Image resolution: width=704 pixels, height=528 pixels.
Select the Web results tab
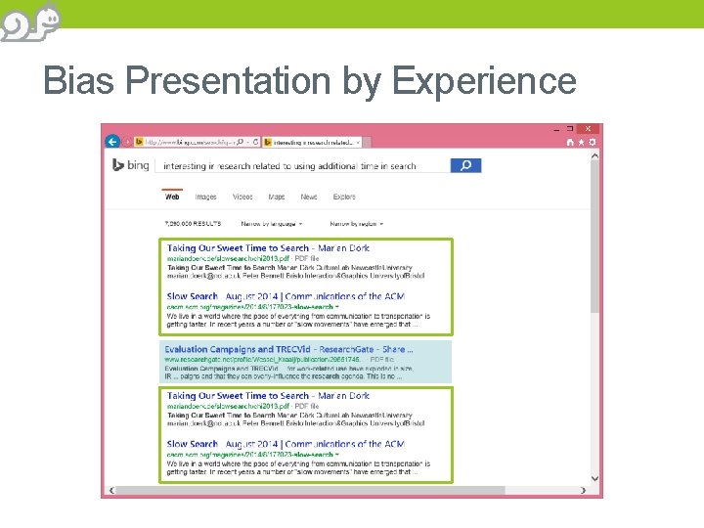click(172, 197)
